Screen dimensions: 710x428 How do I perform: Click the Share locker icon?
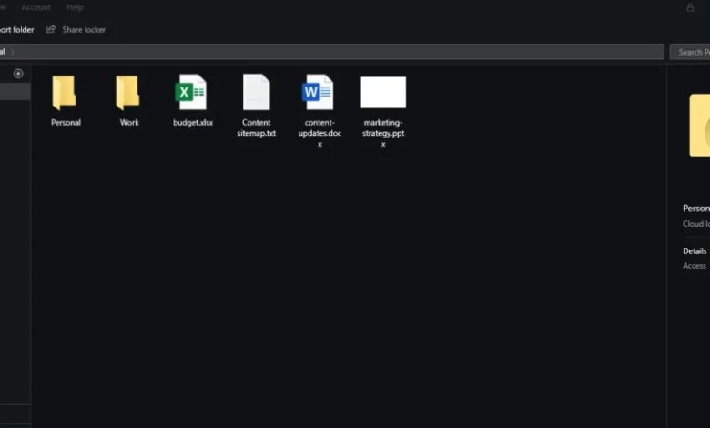point(51,29)
